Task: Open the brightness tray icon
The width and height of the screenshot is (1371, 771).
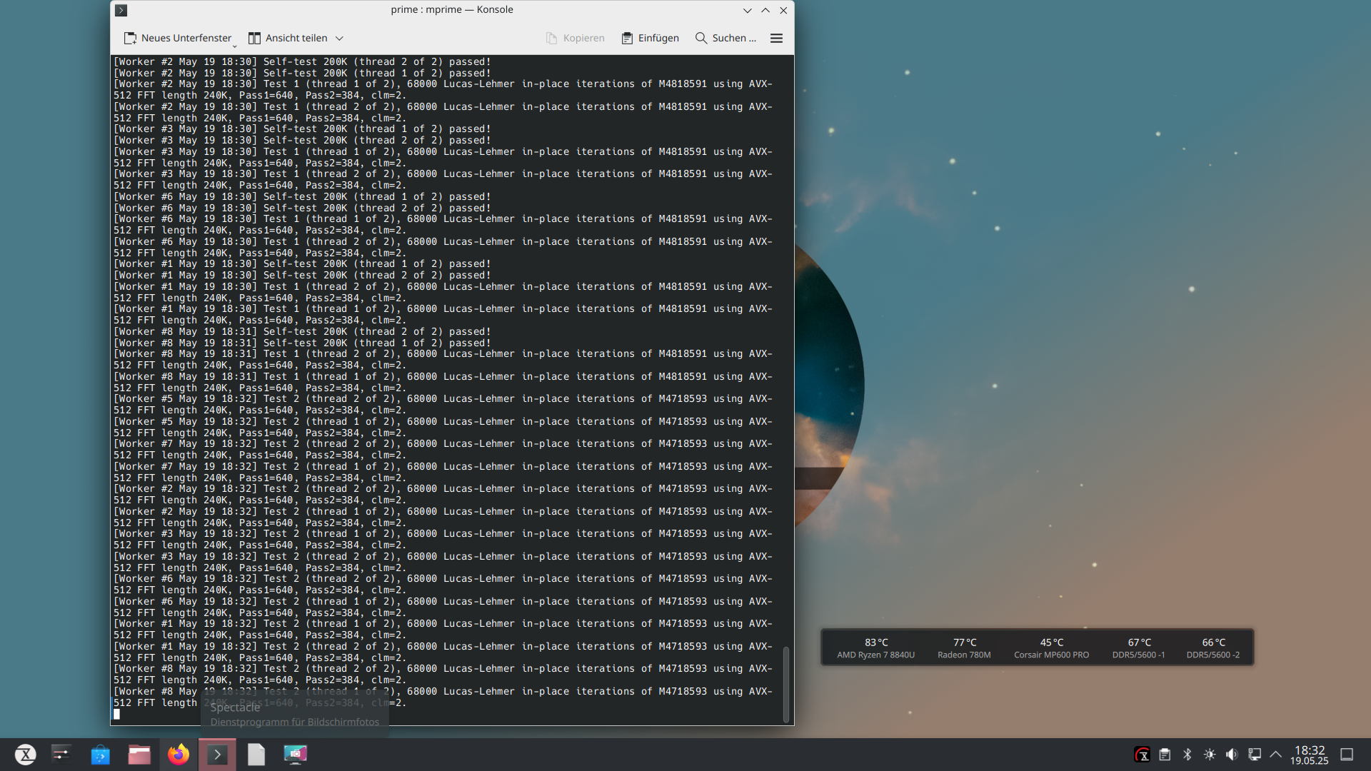Action: click(x=1210, y=755)
